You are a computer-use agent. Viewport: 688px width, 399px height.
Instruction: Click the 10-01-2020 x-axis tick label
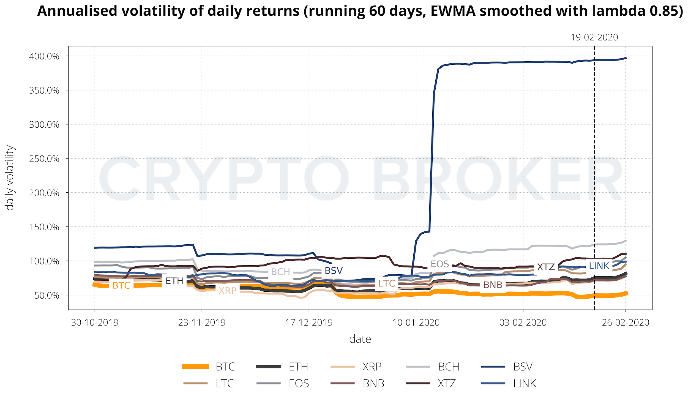pyautogui.click(x=416, y=322)
